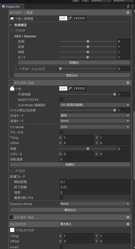The image size is (135, 249).
Task: Pick color with eyedropper in メインカラー2nd 色 row
Action: [70, 88]
